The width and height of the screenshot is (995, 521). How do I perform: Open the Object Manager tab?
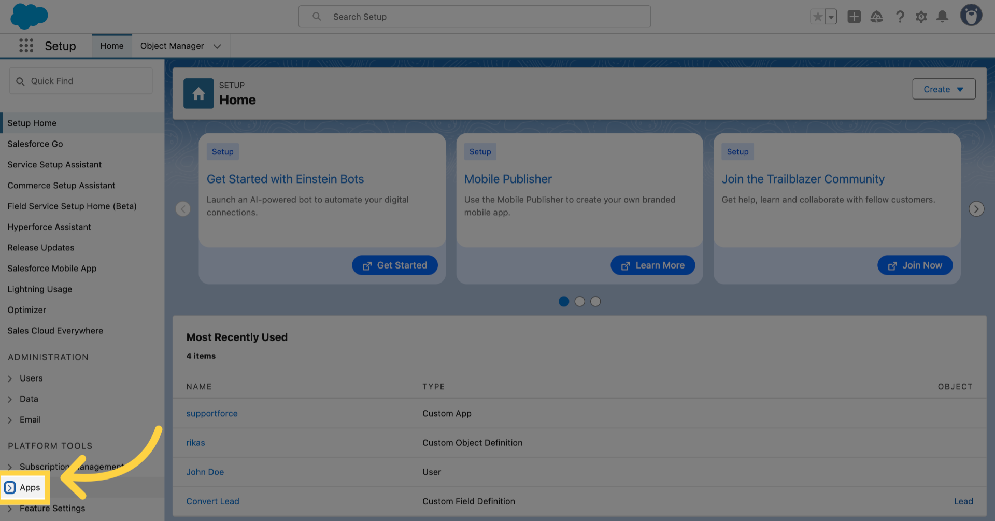click(172, 46)
